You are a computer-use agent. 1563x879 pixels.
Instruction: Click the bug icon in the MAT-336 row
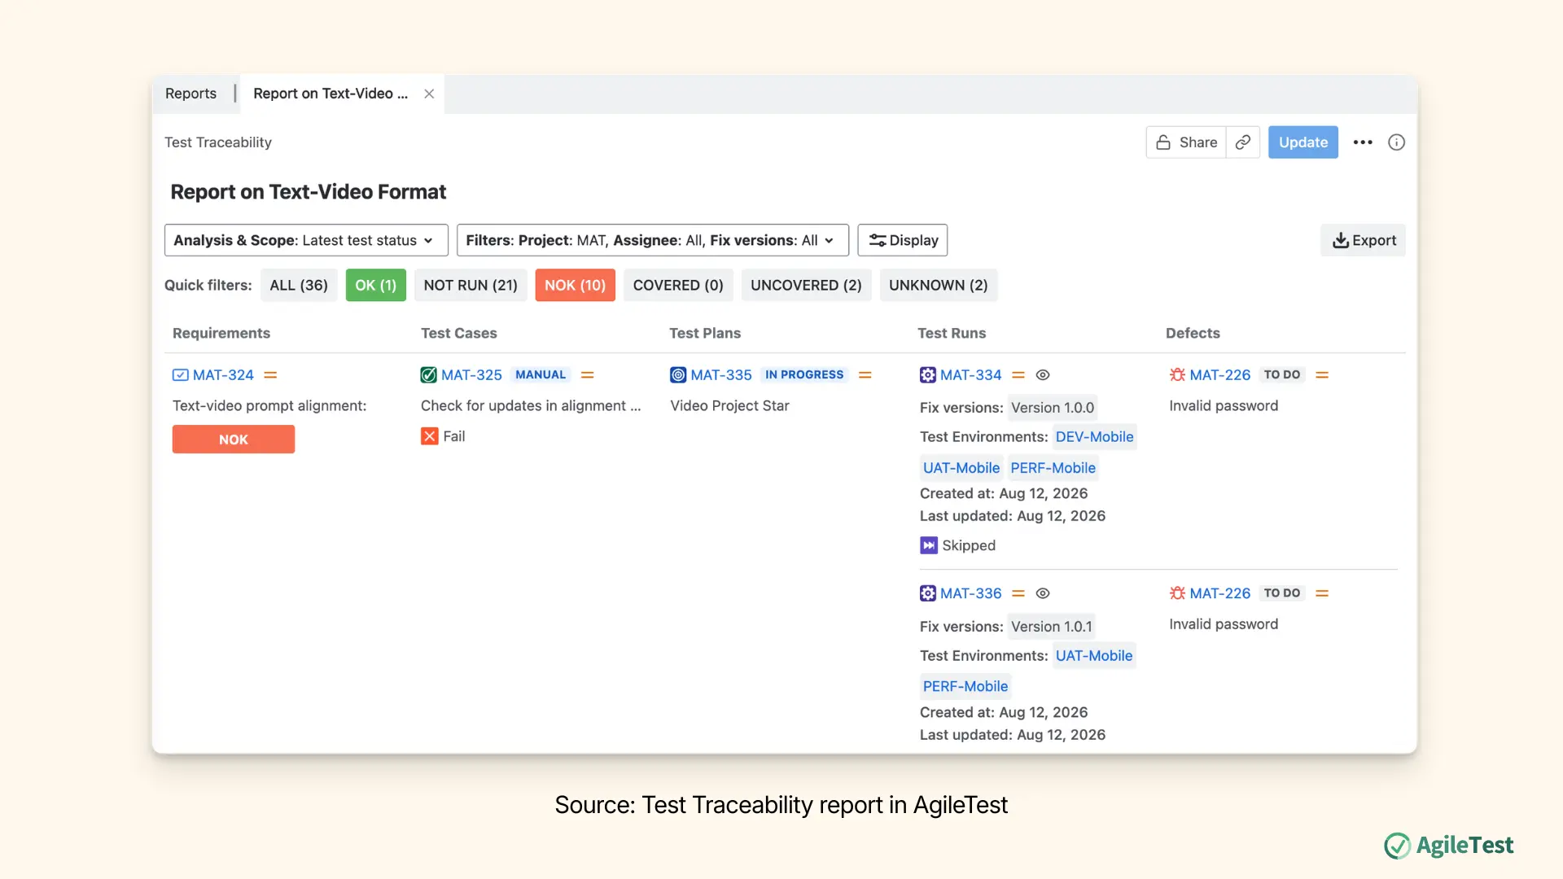pyautogui.click(x=1177, y=593)
